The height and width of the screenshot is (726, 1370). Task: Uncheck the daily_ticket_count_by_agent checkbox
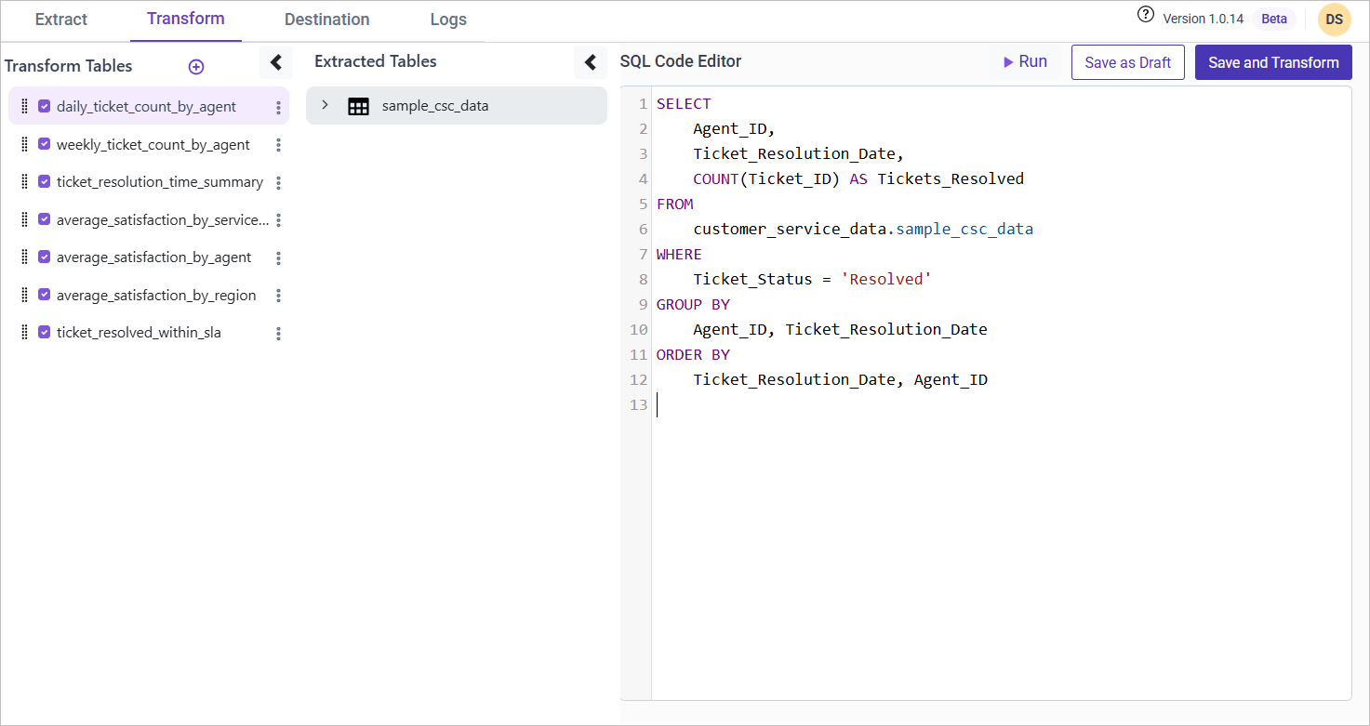point(44,107)
